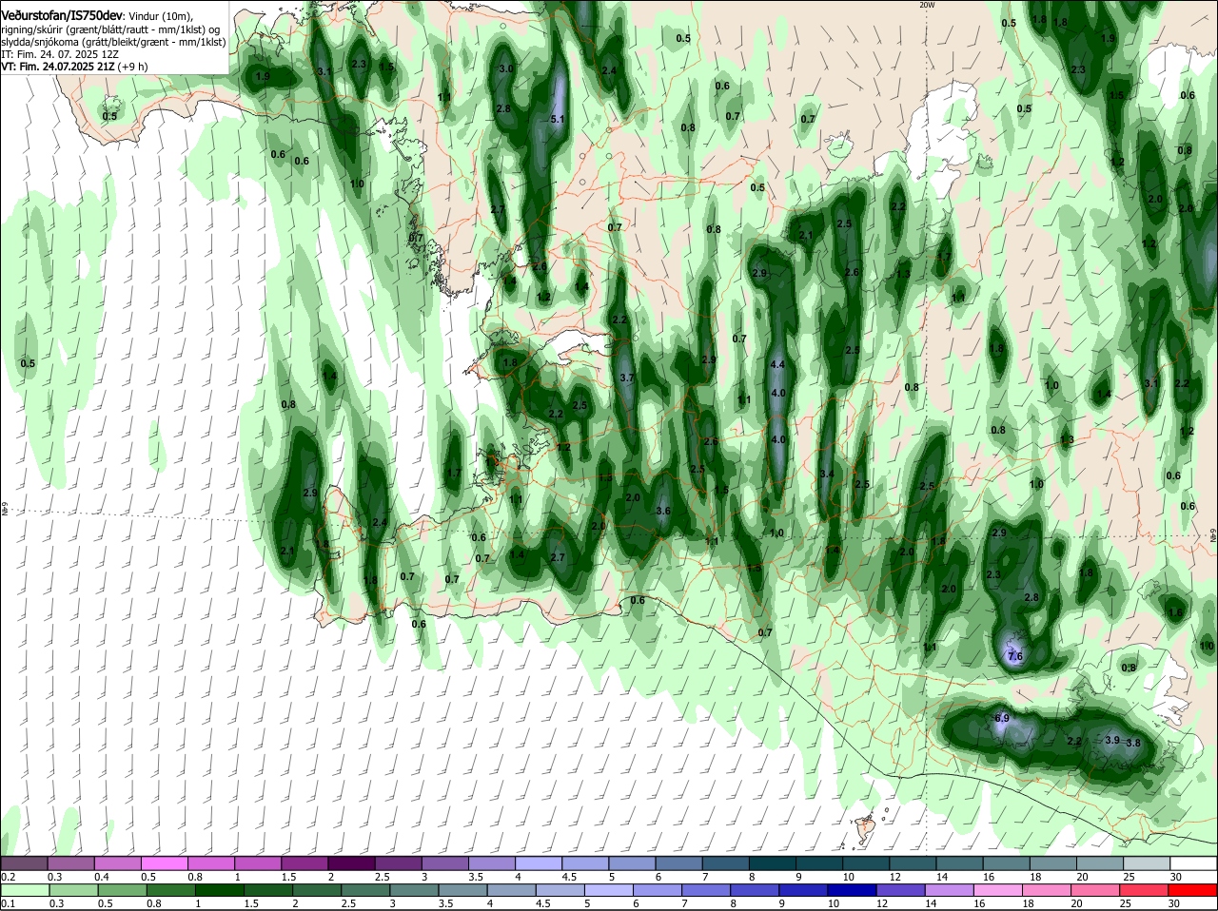Select the 3.9 value in southeast band

1112,740
